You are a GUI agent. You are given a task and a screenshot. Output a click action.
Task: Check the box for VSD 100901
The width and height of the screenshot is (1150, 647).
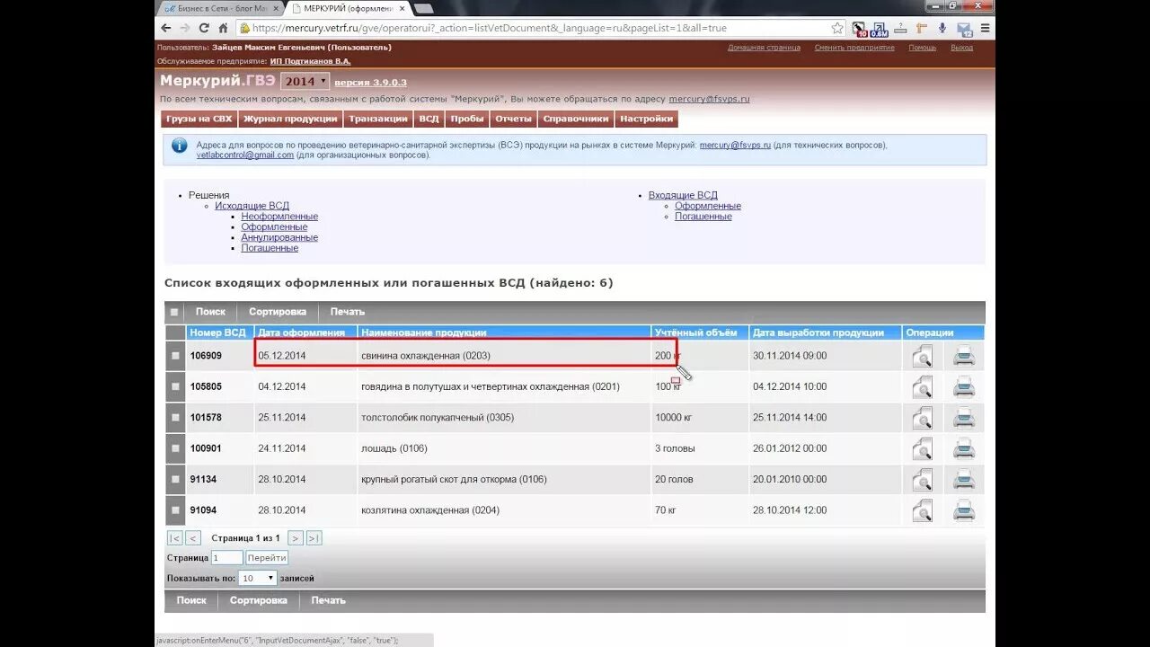176,448
